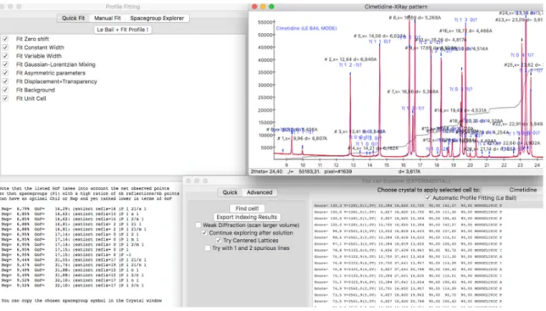
Task: Click the Find cell! button
Action: click(x=247, y=208)
